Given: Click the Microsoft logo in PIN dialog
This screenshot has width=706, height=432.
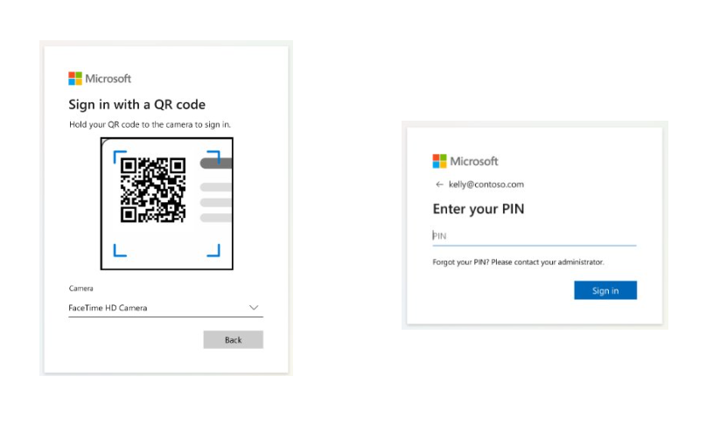Looking at the screenshot, I should [465, 161].
